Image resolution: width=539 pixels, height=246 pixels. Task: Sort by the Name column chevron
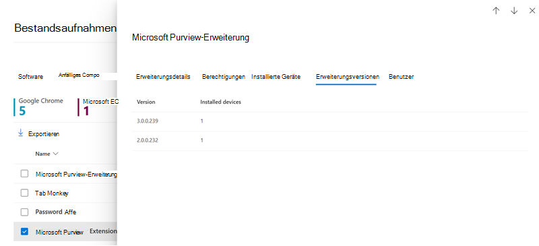pyautogui.click(x=56, y=154)
